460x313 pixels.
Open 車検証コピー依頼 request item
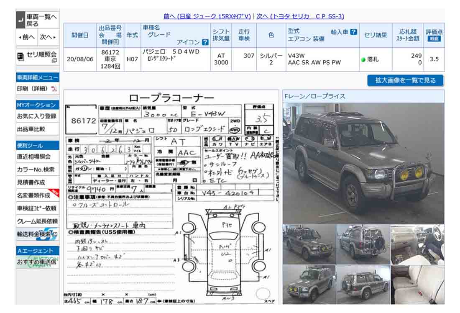38,208
